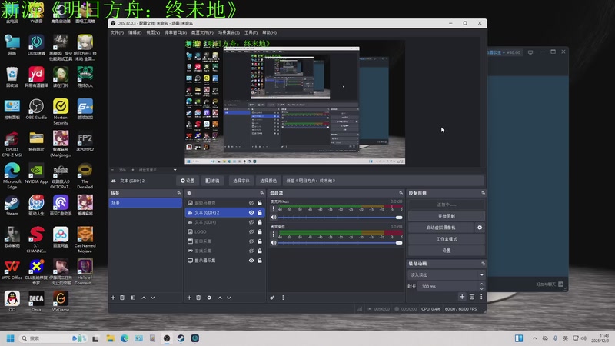
Task: Show the 文本 (GDI+) source
Action: tap(251, 222)
